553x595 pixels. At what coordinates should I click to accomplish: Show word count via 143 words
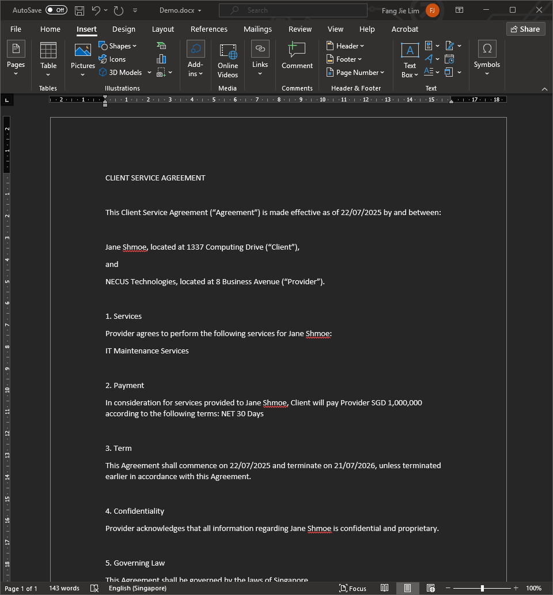64,588
